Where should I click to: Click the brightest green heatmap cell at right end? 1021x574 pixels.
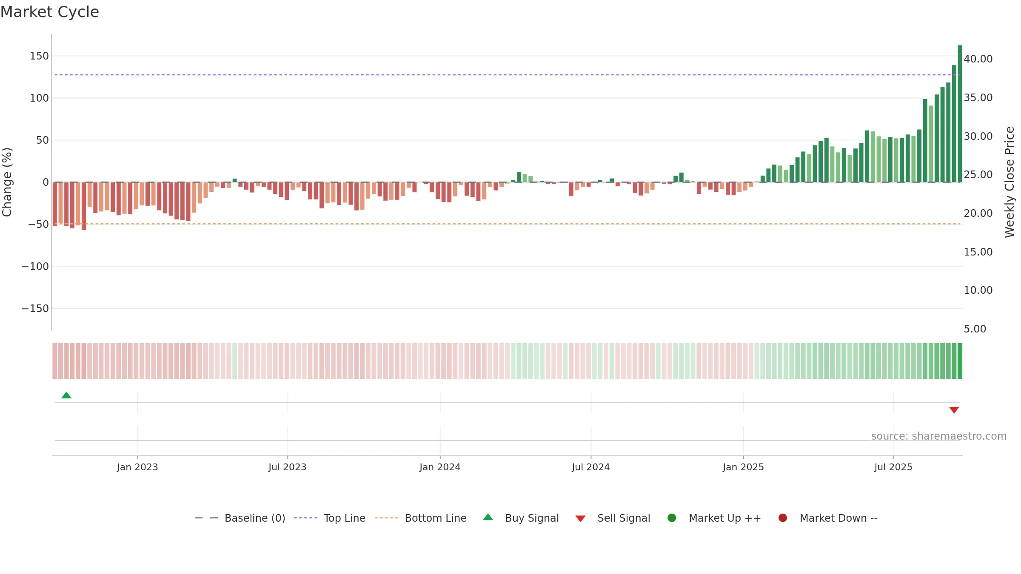tap(960, 361)
